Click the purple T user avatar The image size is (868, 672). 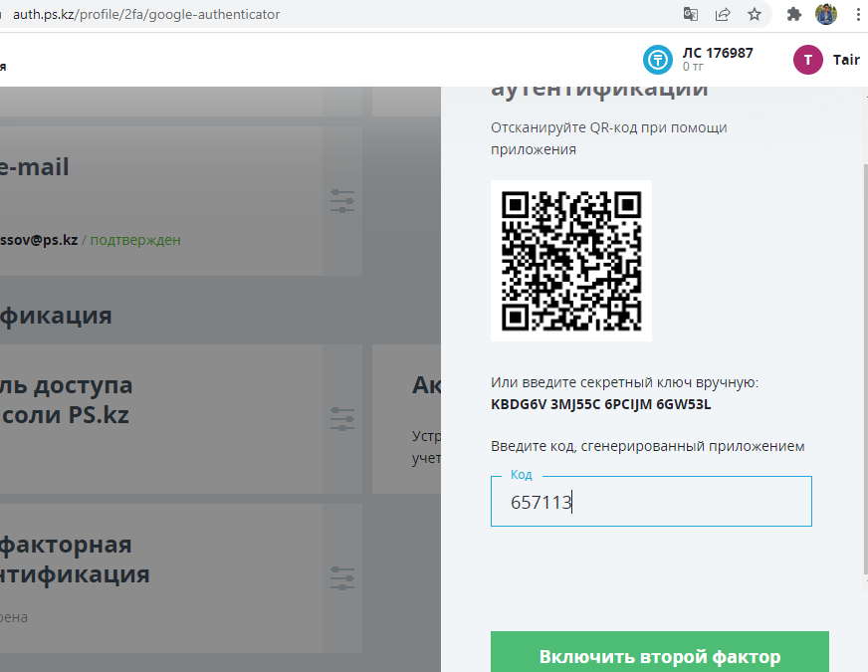[807, 60]
